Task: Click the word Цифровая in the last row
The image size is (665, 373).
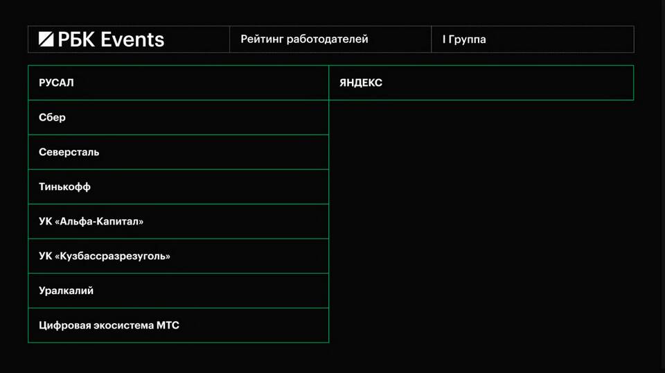Action: (x=64, y=325)
